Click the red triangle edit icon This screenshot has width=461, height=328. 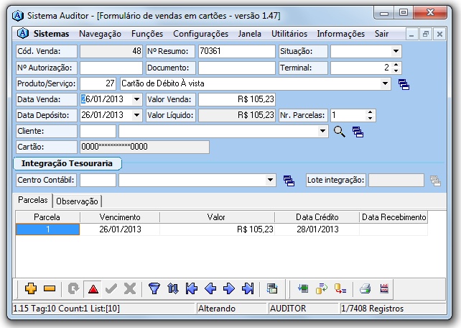pyautogui.click(x=93, y=289)
